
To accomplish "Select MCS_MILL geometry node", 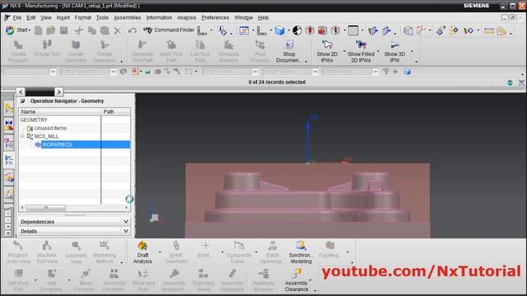I will tap(46, 136).
